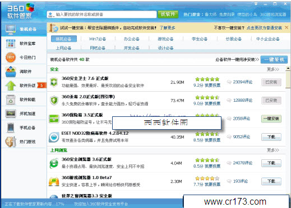Switch to the 游戏必备 tab
The width and height of the screenshot is (291, 208).
[x=165, y=39]
